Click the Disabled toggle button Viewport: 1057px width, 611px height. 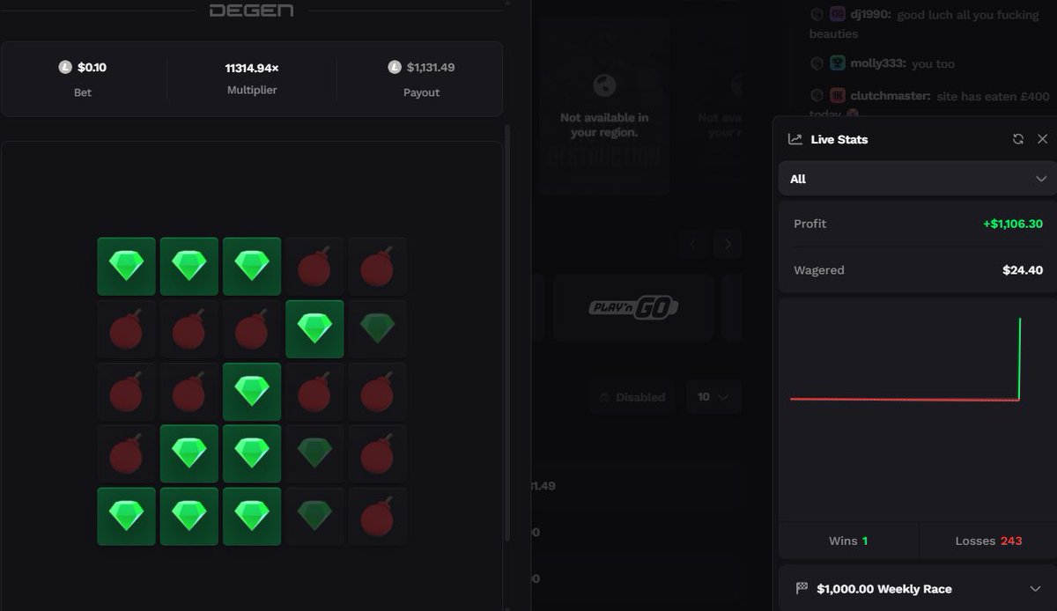coord(632,397)
